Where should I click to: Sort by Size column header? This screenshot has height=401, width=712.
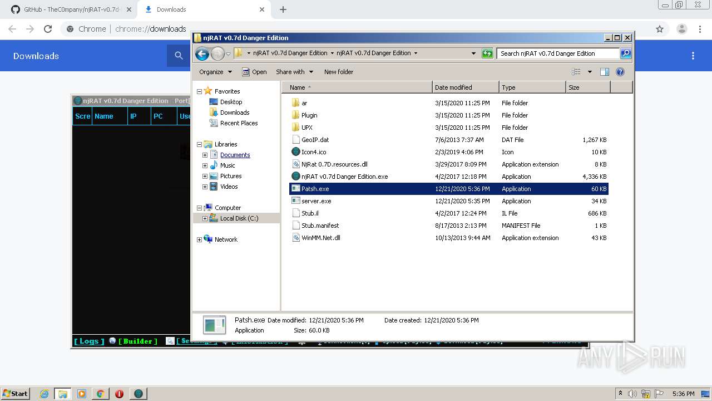tap(588, 87)
